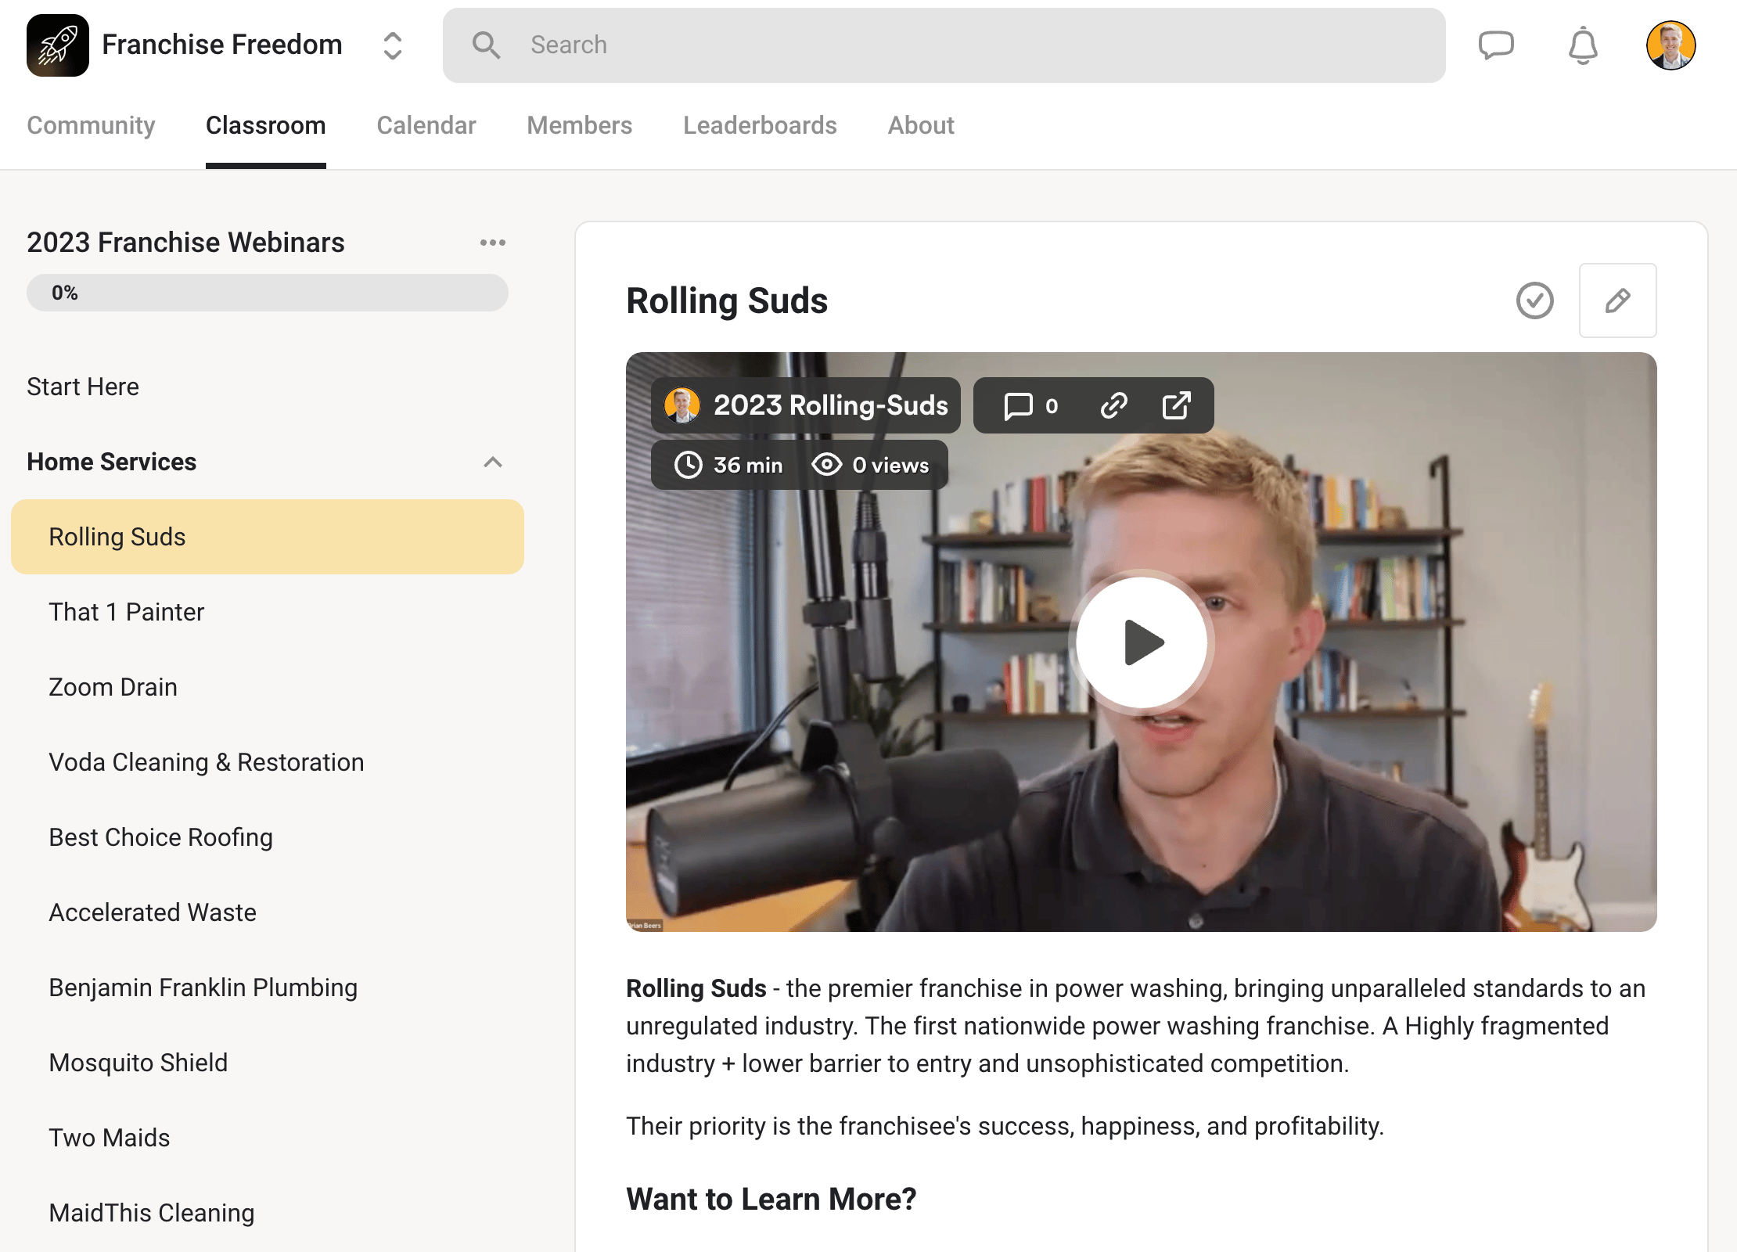This screenshot has height=1252, width=1737.
Task: Click the 0 views eye badge
Action: [x=870, y=465]
